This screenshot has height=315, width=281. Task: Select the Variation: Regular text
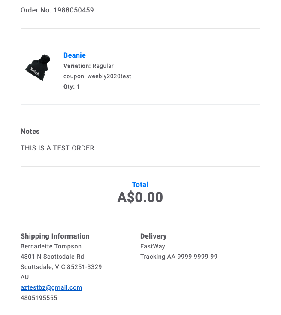click(x=88, y=66)
